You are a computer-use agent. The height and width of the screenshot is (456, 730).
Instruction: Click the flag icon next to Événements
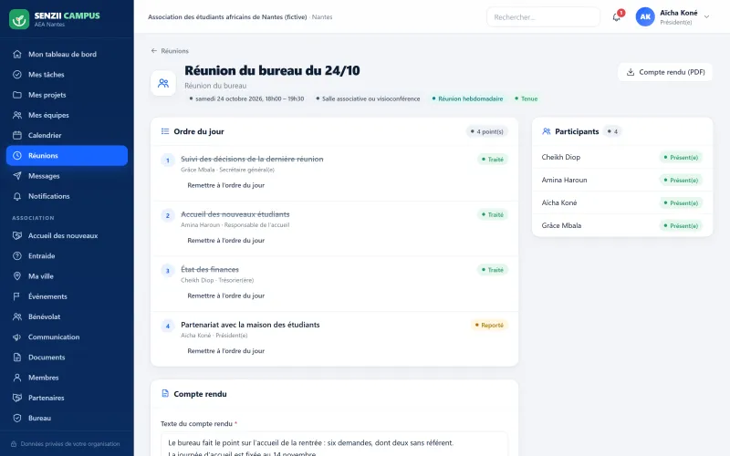tap(17, 296)
